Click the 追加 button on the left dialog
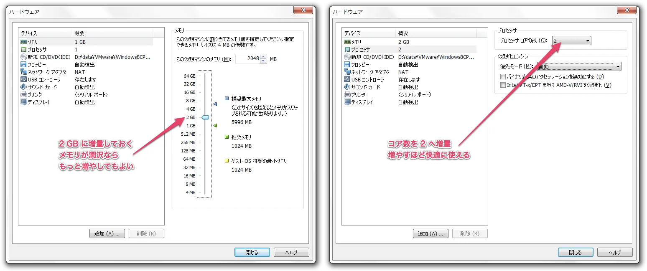647x271 pixels. pyautogui.click(x=107, y=233)
